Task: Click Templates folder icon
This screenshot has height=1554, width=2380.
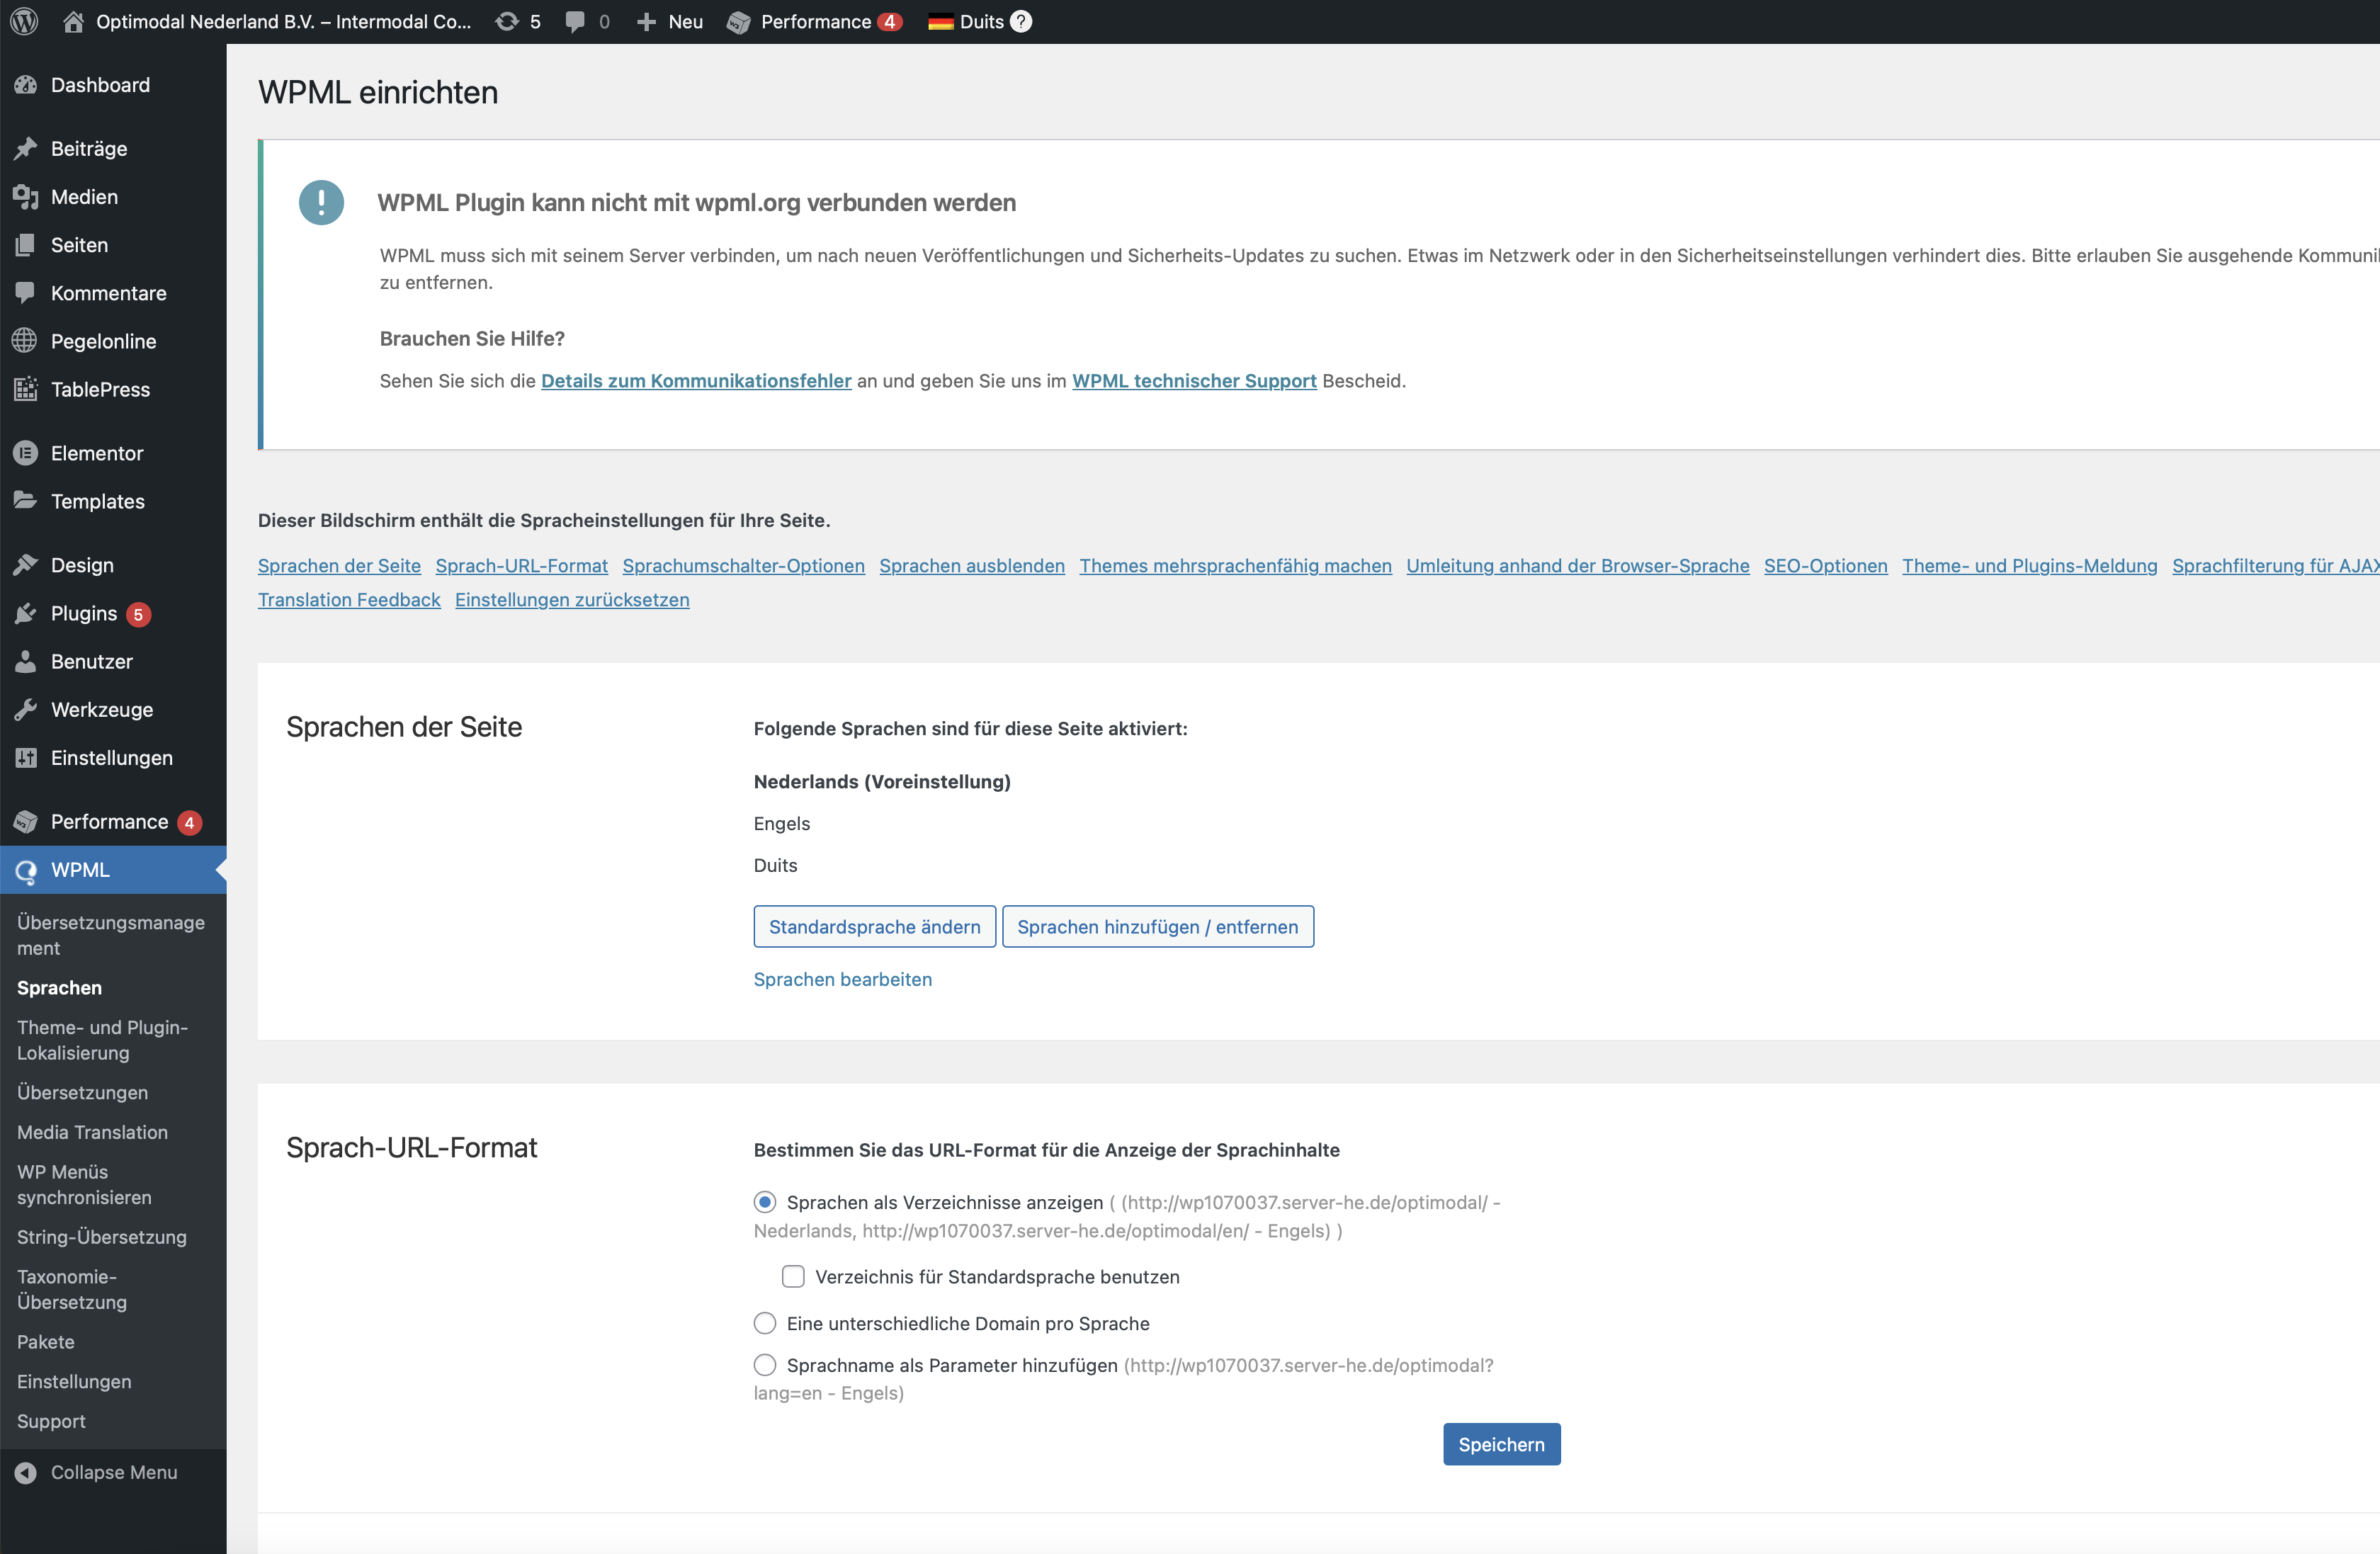Action: tap(25, 500)
